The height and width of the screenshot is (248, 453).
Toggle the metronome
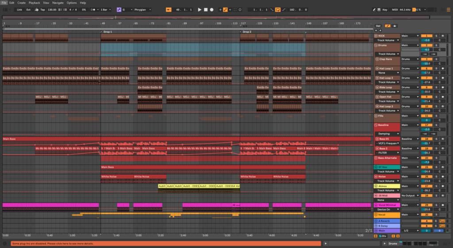94,9
